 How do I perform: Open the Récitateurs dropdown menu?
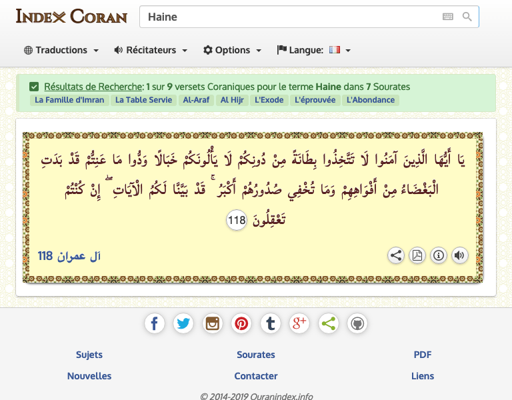151,50
